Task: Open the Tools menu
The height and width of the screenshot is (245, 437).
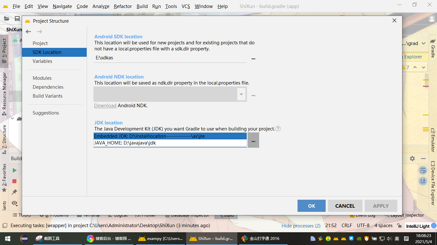Action: coord(171,6)
